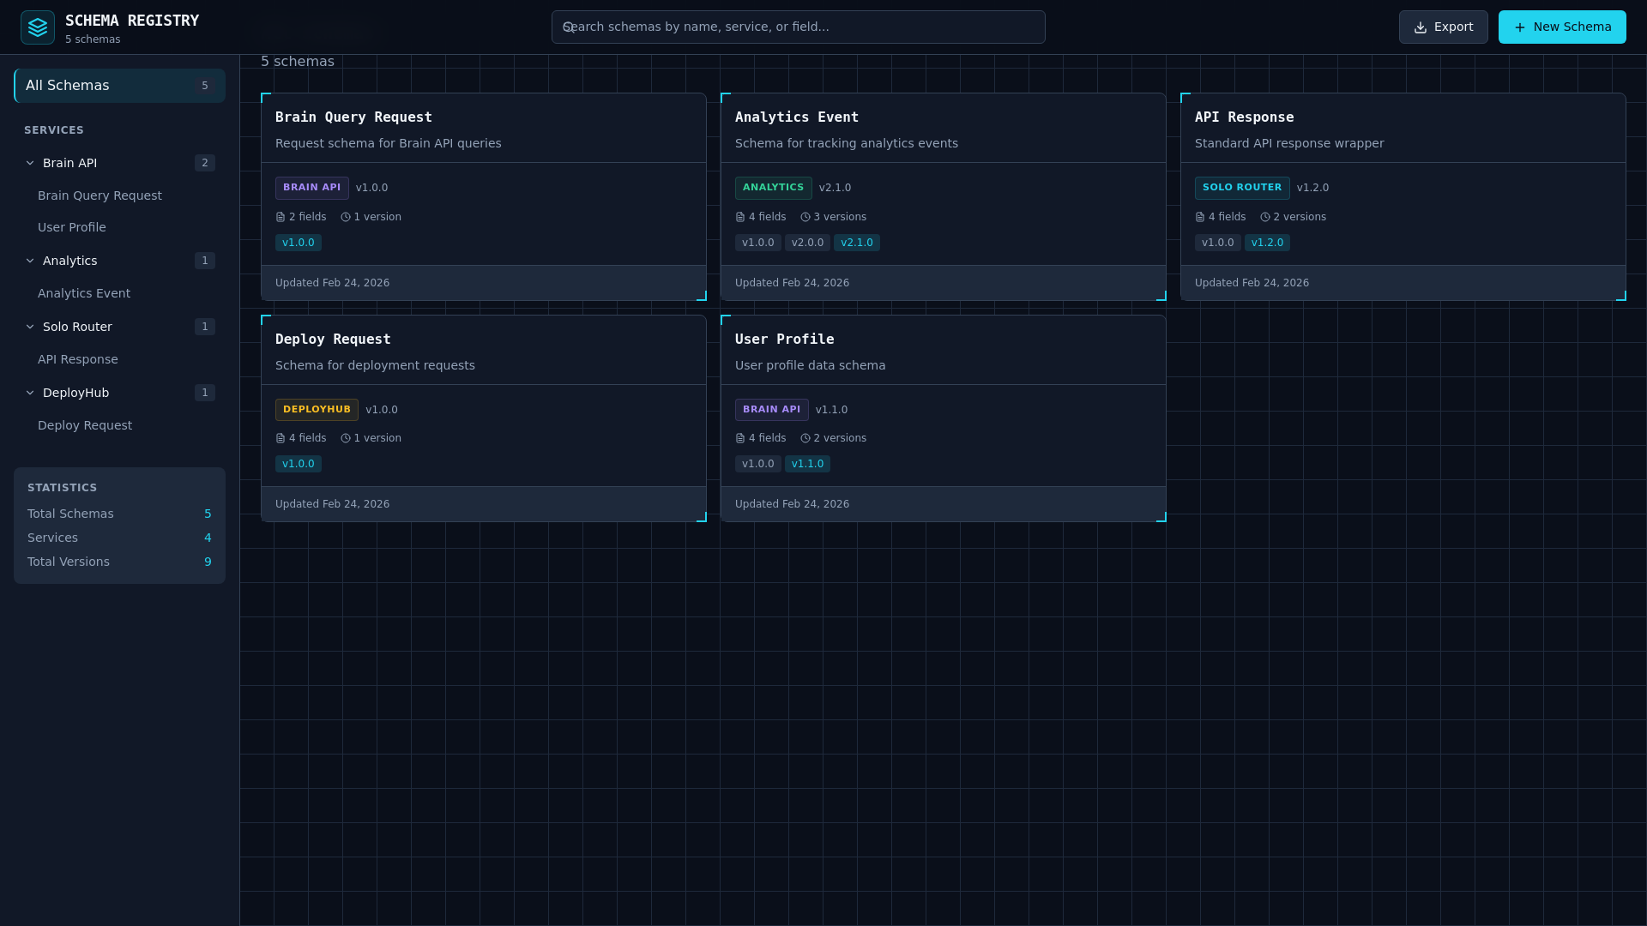
Task: Click the Schema Registry layers logo icon
Action: [38, 27]
